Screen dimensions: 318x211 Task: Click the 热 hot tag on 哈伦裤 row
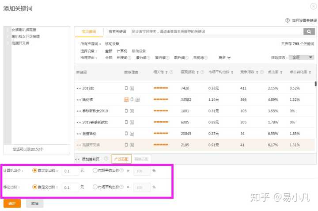pos(126,100)
